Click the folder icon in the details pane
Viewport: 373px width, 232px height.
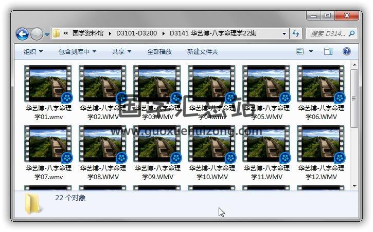click(x=33, y=204)
